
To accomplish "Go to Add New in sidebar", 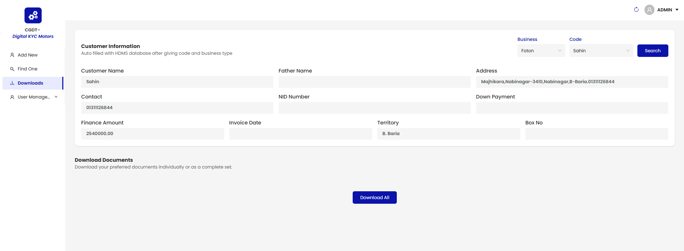I will (x=28, y=55).
